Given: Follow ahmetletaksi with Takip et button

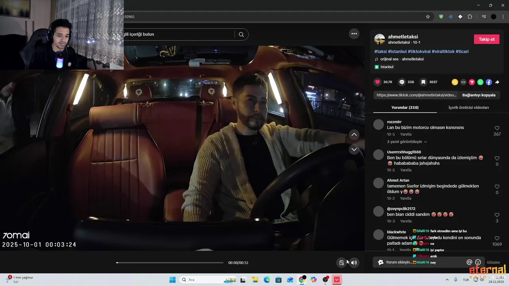Looking at the screenshot, I should 487,39.
